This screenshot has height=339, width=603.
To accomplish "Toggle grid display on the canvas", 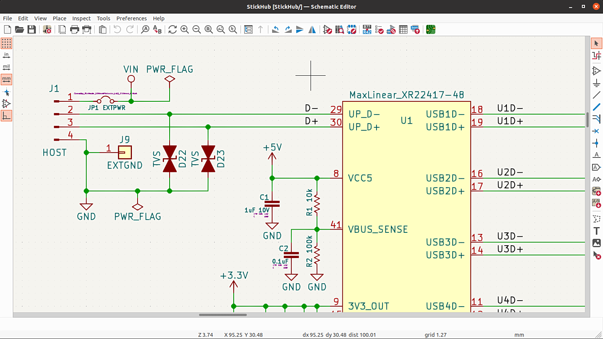I will pos(6,43).
